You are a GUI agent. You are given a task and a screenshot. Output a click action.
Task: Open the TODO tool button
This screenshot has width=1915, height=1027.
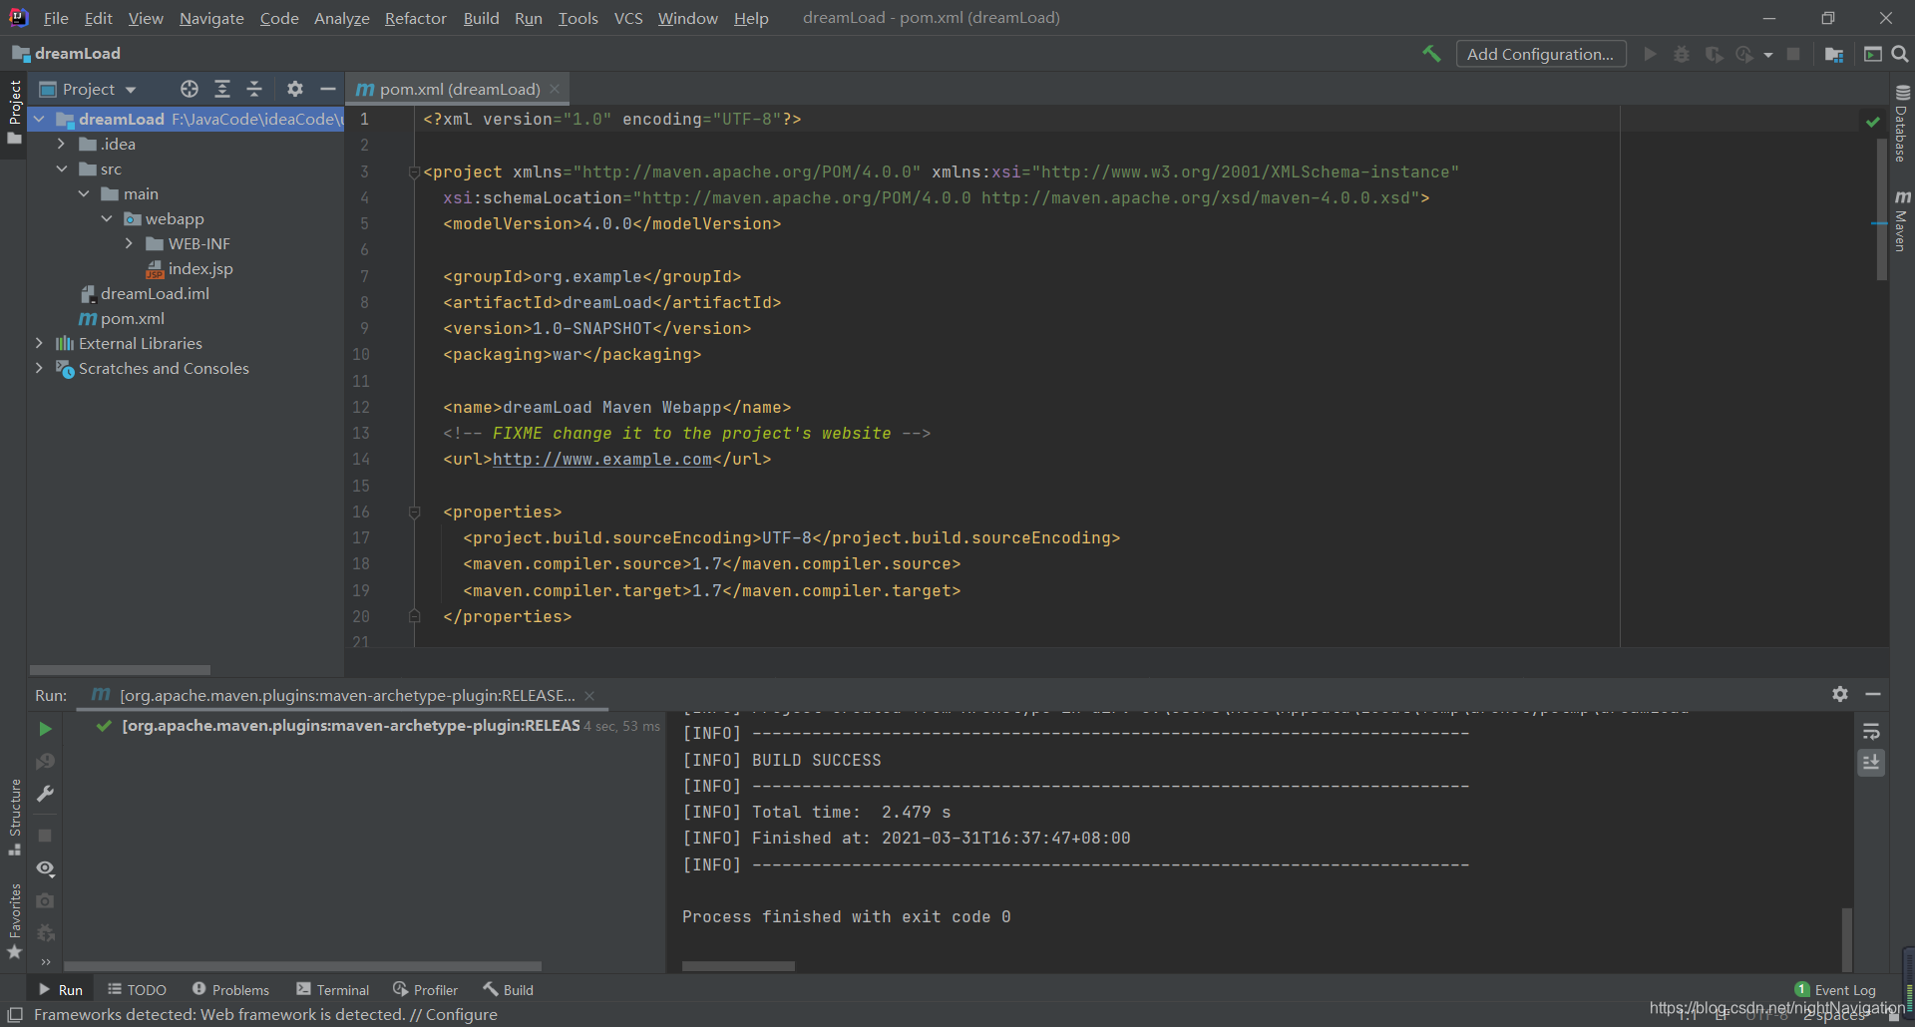[x=137, y=990]
